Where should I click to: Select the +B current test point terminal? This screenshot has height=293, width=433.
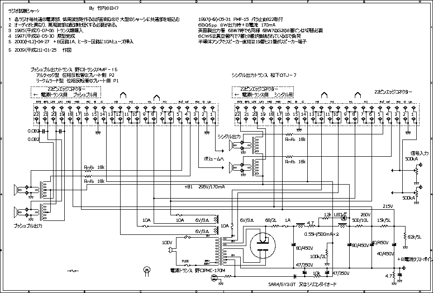(x=404, y=268)
